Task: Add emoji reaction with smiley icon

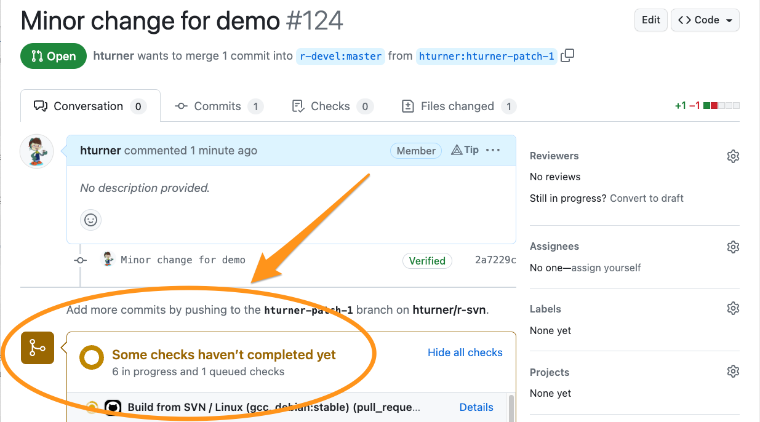Action: point(91,220)
